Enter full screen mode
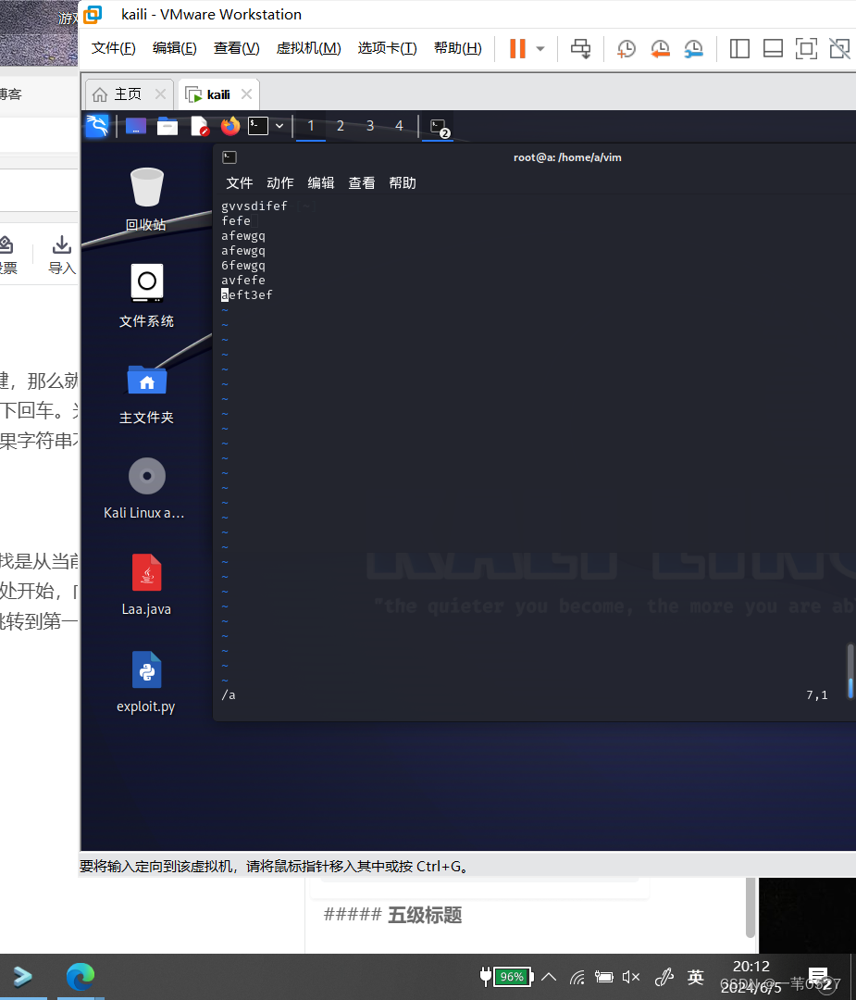 [x=806, y=48]
